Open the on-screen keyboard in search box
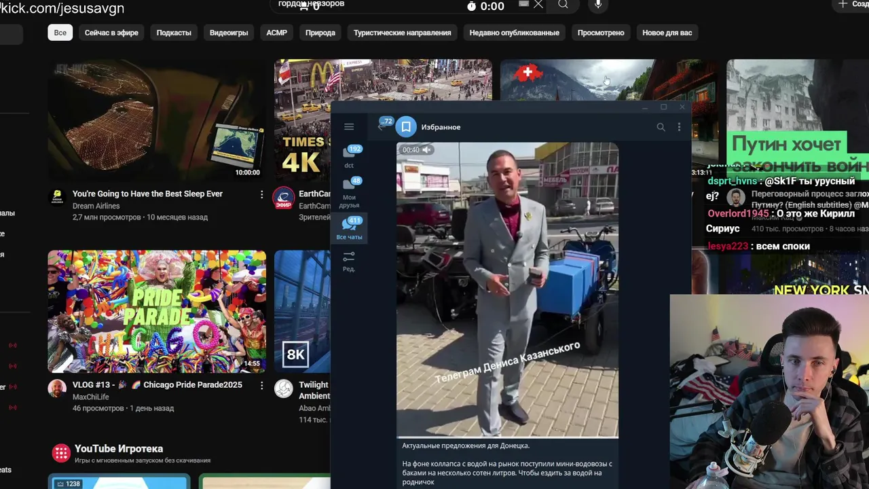This screenshot has height=489, width=869. click(523, 4)
